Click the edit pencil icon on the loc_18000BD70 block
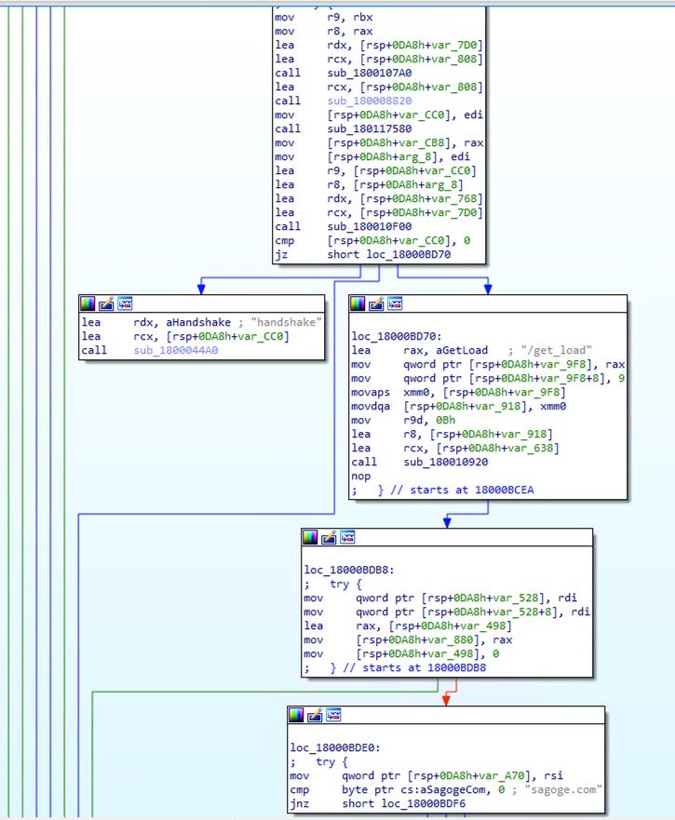This screenshot has height=820, width=675. pyautogui.click(x=376, y=303)
